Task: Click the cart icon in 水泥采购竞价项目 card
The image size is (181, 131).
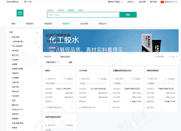Action: pyautogui.click(x=46, y=125)
